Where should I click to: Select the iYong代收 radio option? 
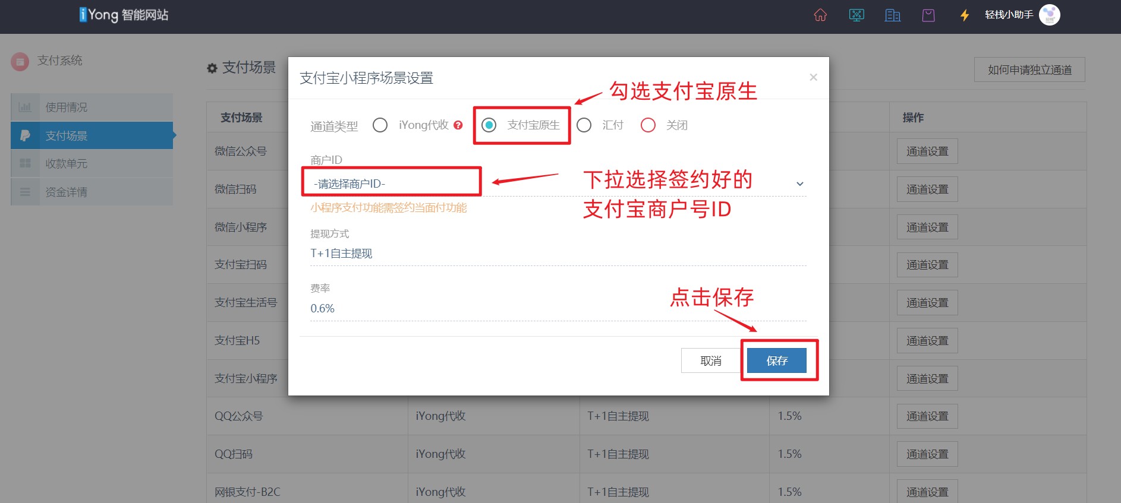point(380,125)
